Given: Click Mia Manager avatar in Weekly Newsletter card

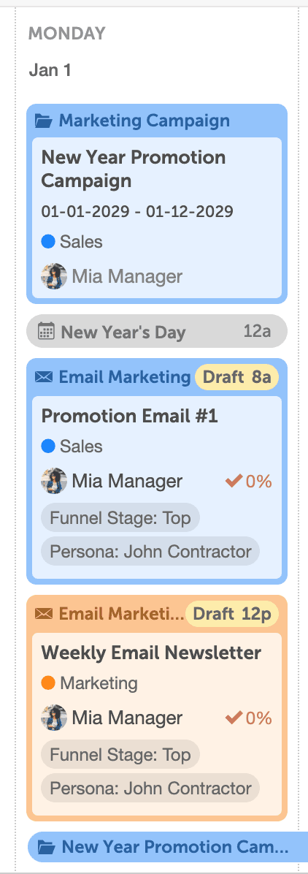Looking at the screenshot, I should (54, 718).
